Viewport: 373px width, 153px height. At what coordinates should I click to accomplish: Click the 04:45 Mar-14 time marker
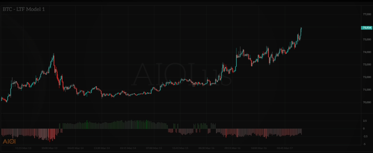(76, 148)
